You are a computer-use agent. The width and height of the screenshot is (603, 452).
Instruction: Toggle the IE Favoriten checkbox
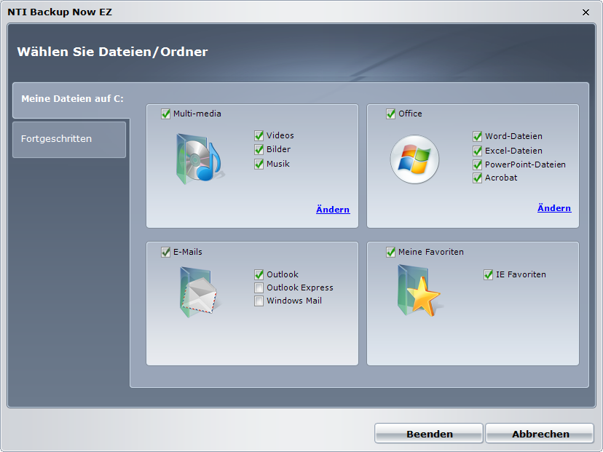click(489, 274)
